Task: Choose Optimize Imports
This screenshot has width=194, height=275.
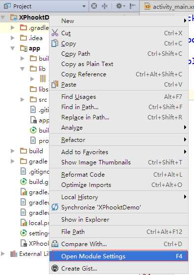Action: 119,185
